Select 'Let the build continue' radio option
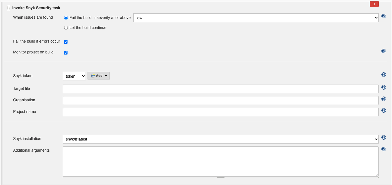The height and width of the screenshot is (185, 392). 66,28
